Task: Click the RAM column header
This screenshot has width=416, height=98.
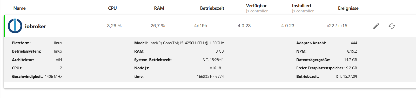Action: tap(159, 8)
